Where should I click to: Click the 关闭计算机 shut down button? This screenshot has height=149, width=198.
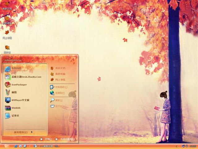(x=65, y=139)
